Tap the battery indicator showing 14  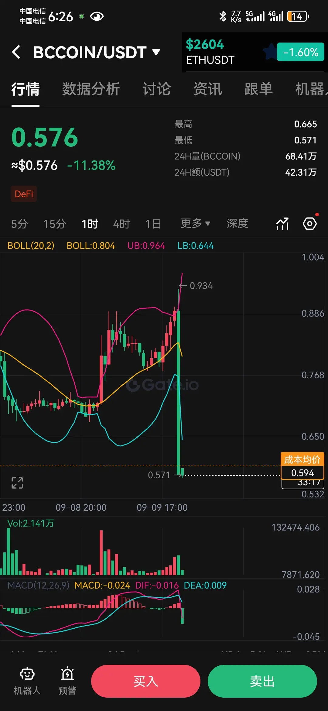298,16
